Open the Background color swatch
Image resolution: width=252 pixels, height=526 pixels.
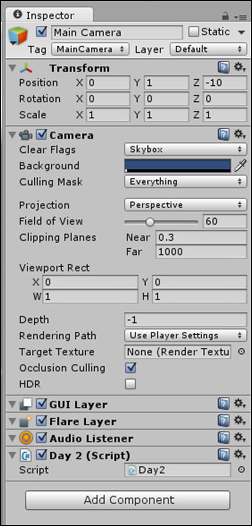coord(178,166)
